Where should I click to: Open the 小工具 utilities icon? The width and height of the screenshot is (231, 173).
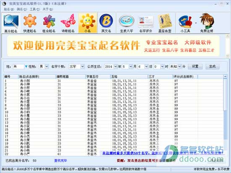click(185, 23)
